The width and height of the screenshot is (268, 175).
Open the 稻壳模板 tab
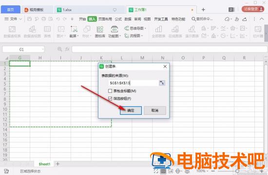point(37,10)
